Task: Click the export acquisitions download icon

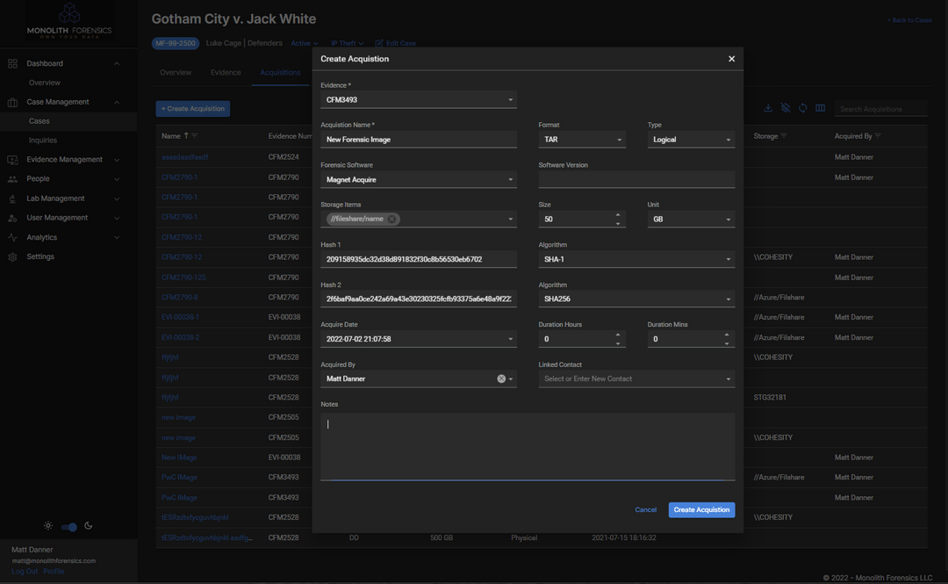Action: point(768,107)
